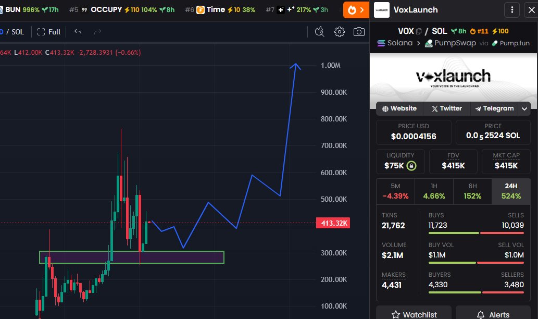Select the 6H timeframe tab
Image resolution: width=538 pixels, height=319 pixels.
pyautogui.click(x=472, y=191)
